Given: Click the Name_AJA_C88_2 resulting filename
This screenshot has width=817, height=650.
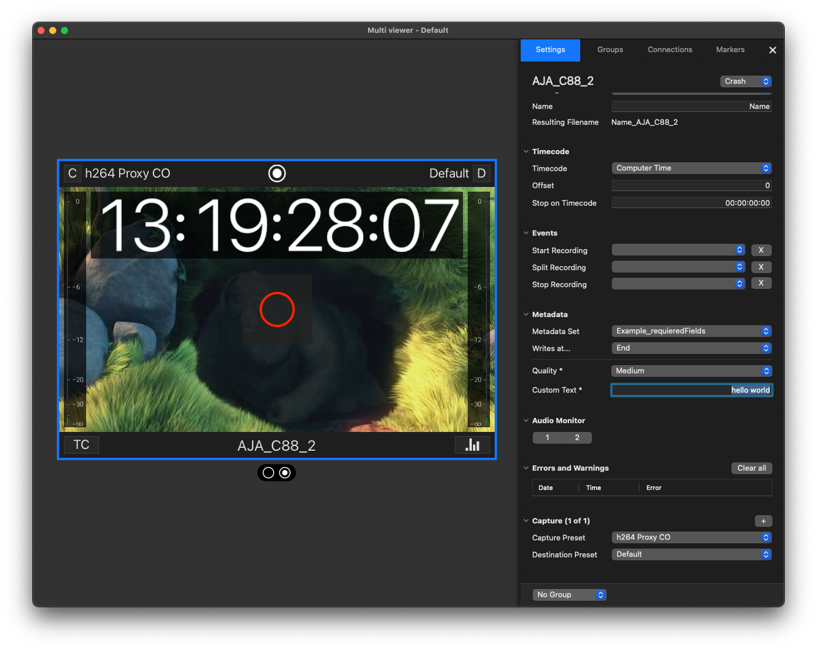Looking at the screenshot, I should pyautogui.click(x=644, y=122).
